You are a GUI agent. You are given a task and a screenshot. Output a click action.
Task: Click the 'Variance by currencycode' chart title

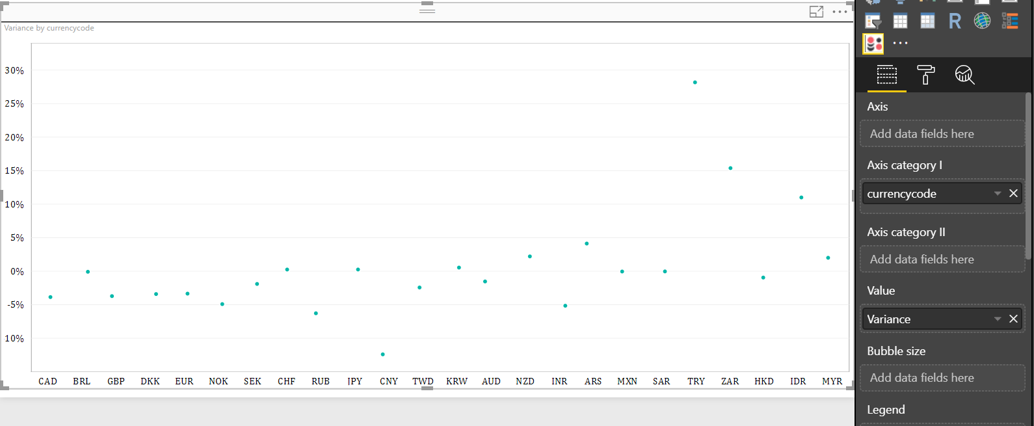(x=49, y=28)
